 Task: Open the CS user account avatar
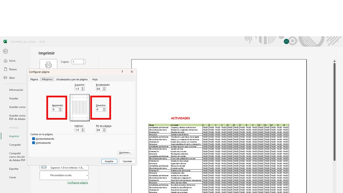pyautogui.click(x=286, y=41)
